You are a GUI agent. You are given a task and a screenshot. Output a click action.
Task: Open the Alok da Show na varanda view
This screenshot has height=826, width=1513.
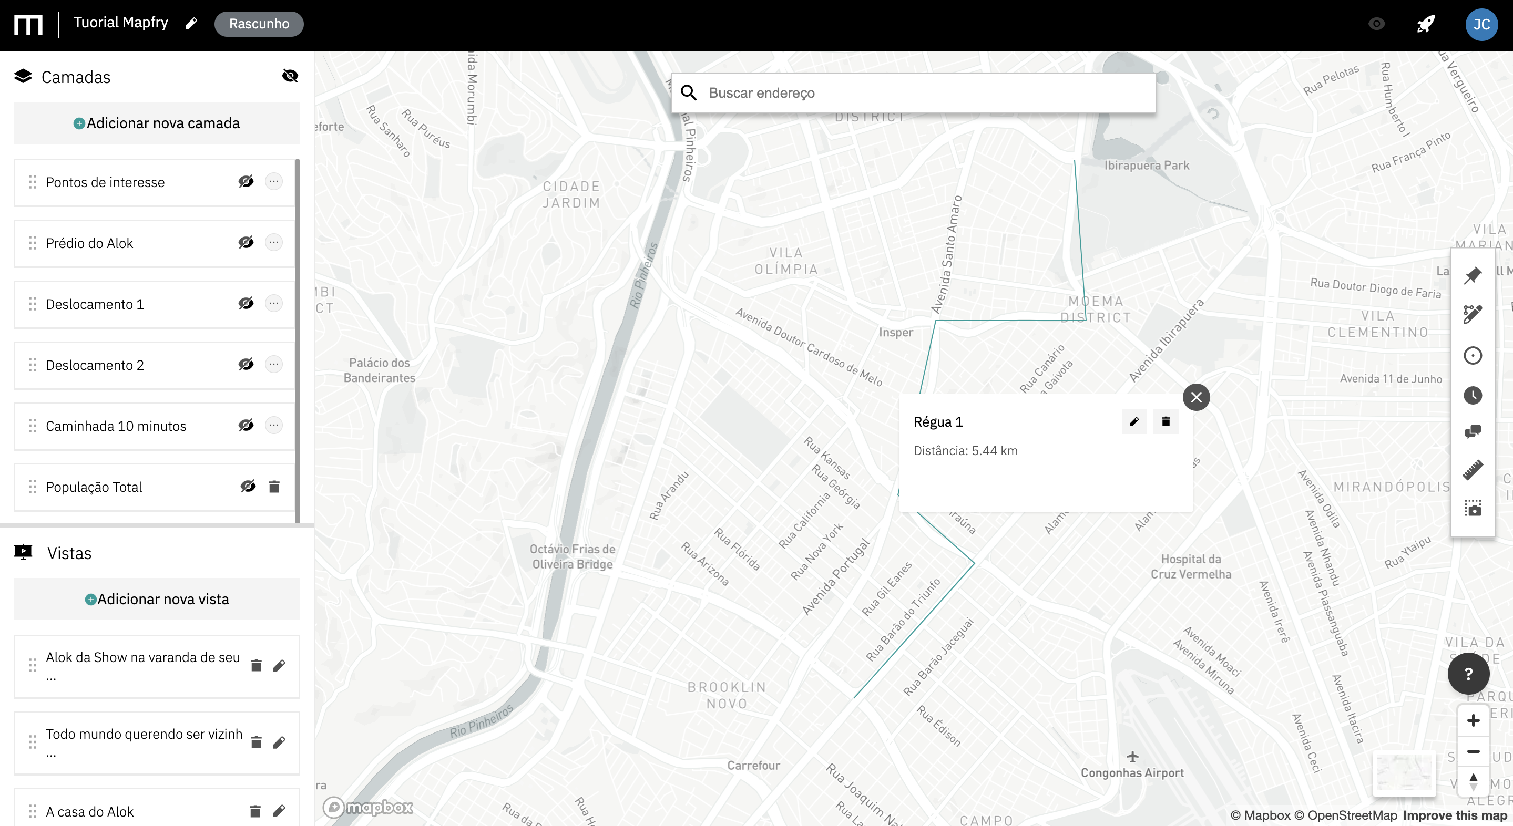[142, 665]
